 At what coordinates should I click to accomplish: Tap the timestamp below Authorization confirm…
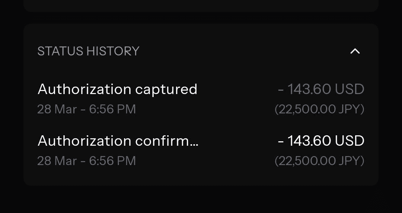[86, 161]
